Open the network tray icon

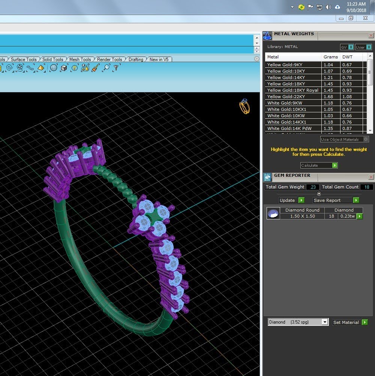pos(319,7)
